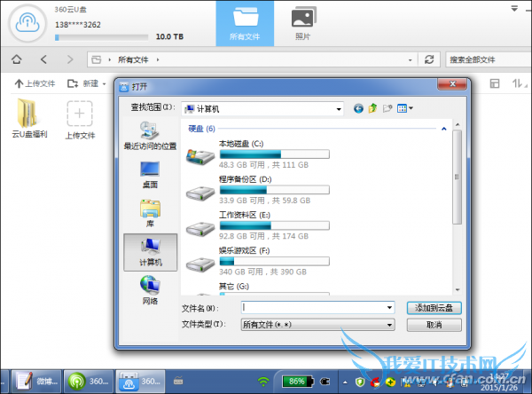Go back to last folder in dialog
Image resolution: width=532 pixels, height=394 pixels.
[358, 108]
